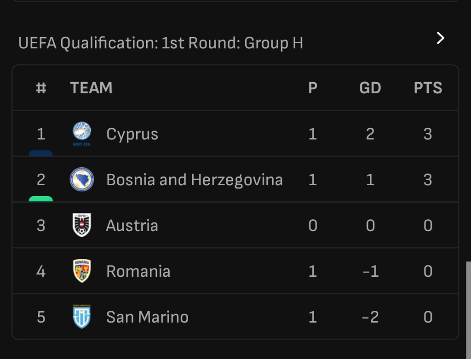Image resolution: width=471 pixels, height=359 pixels.
Task: Click the Cyprus football federation crest
Action: point(82,134)
